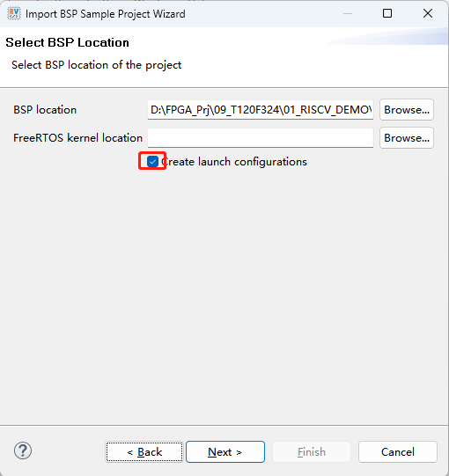Viewport: 449px width, 476px height.
Task: Click the Import BSP Sample Project Wizard title
Action: (x=106, y=14)
